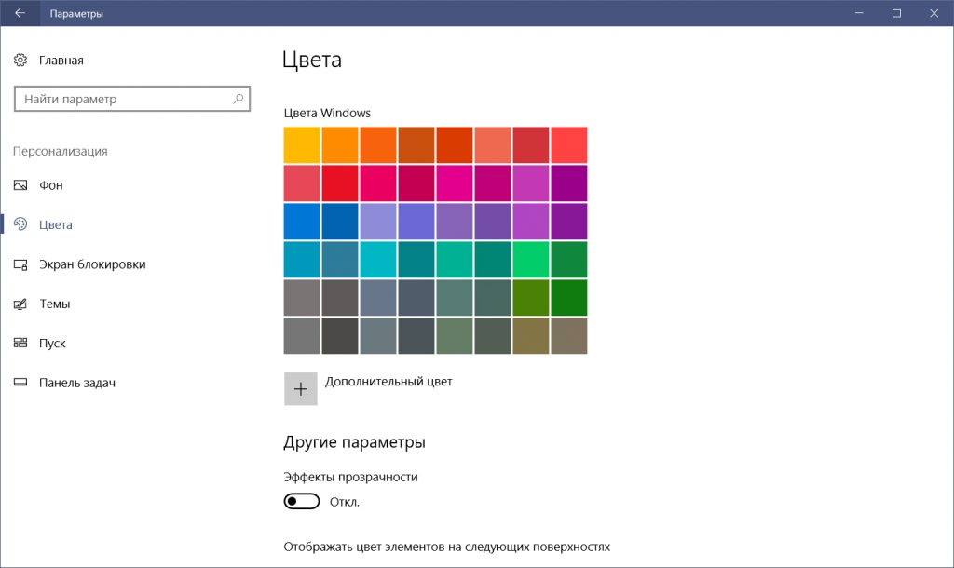954x568 pixels.
Task: Click the Панель задач icon
Action: click(20, 382)
